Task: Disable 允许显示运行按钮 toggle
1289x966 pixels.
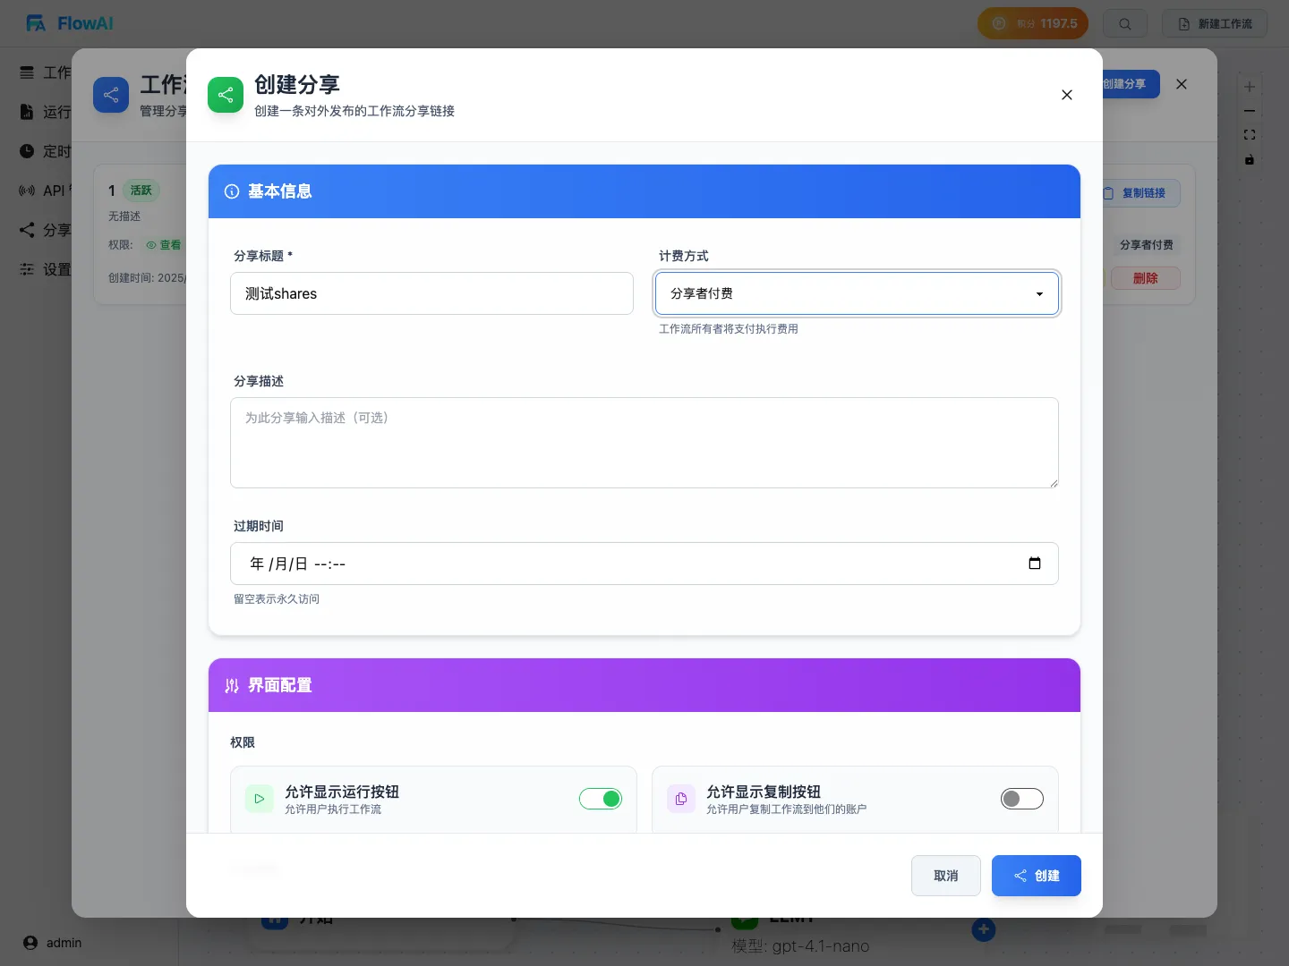Action: click(x=601, y=799)
